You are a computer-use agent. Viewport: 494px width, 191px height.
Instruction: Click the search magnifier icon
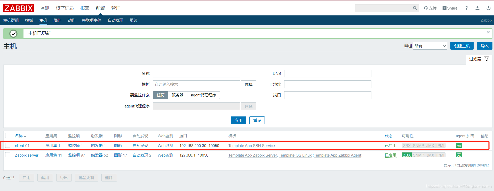point(415,8)
